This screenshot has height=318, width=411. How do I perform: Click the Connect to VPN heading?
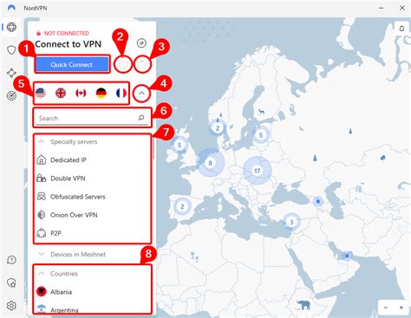(68, 44)
